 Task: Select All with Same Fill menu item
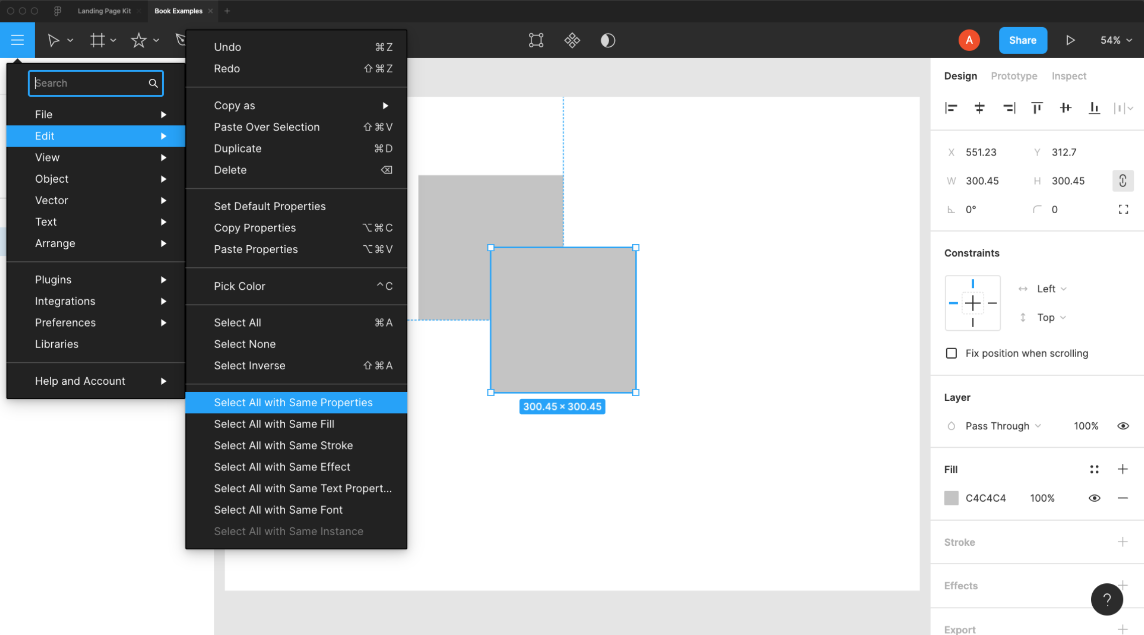pos(274,423)
